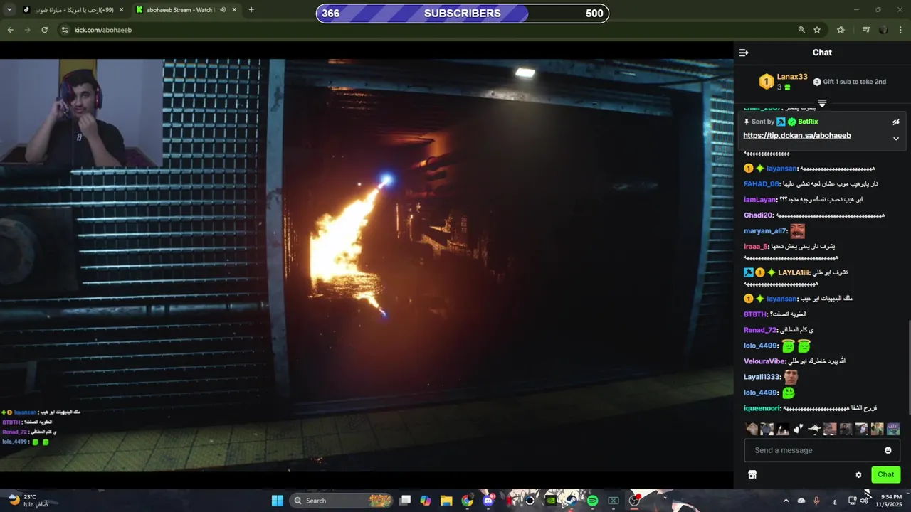Close the abohaeeb Stream tab
This screenshot has width=911, height=512.
[x=234, y=10]
